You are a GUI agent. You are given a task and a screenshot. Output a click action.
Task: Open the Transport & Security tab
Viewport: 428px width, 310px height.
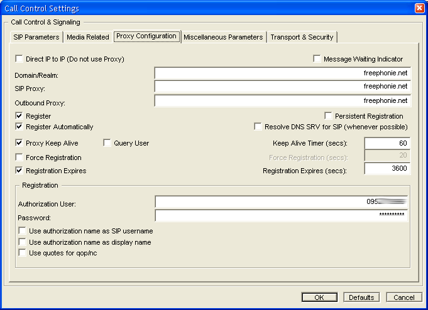coord(302,37)
